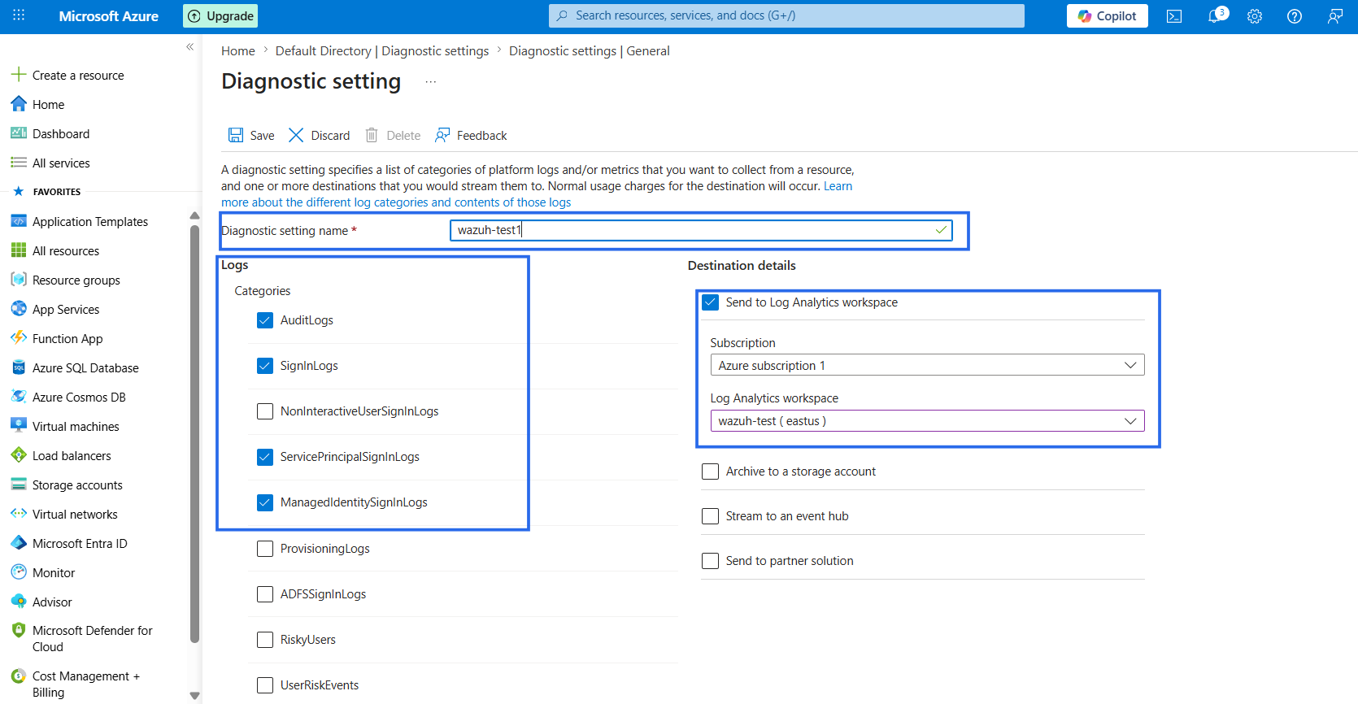Open the Log Analytics workspace dropdown

pos(927,421)
